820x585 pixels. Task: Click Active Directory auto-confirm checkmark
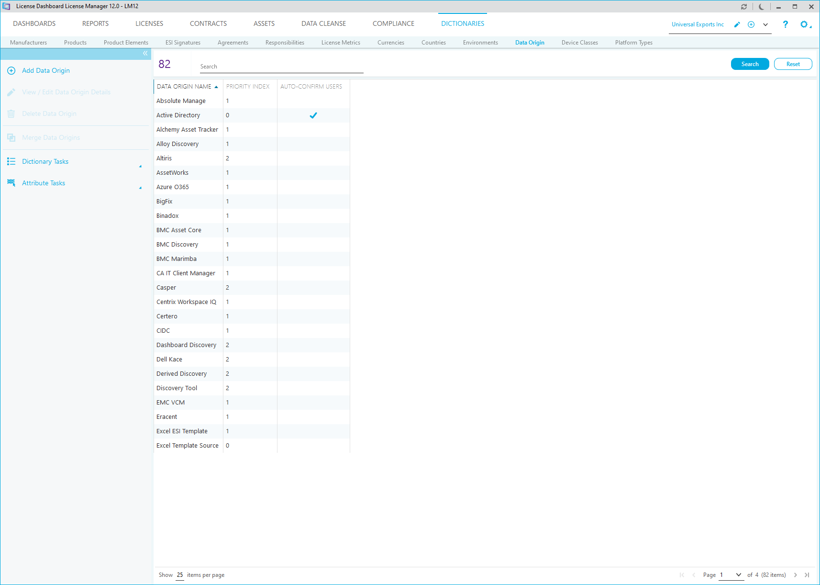coord(313,115)
